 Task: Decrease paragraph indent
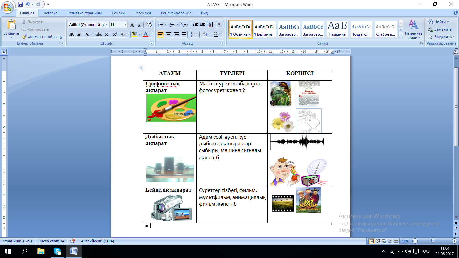click(x=195, y=25)
